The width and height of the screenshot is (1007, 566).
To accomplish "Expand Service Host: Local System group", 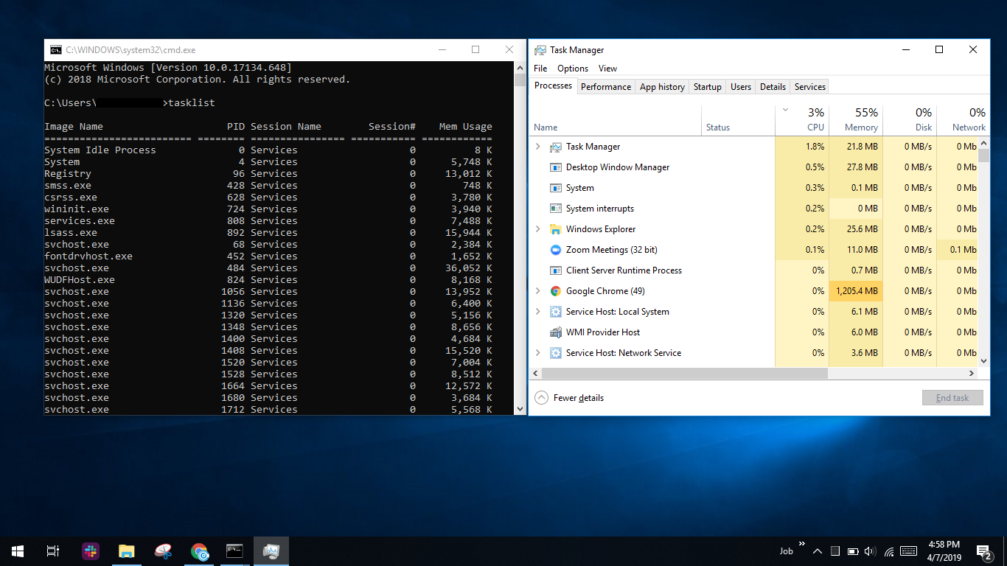I will [x=538, y=312].
